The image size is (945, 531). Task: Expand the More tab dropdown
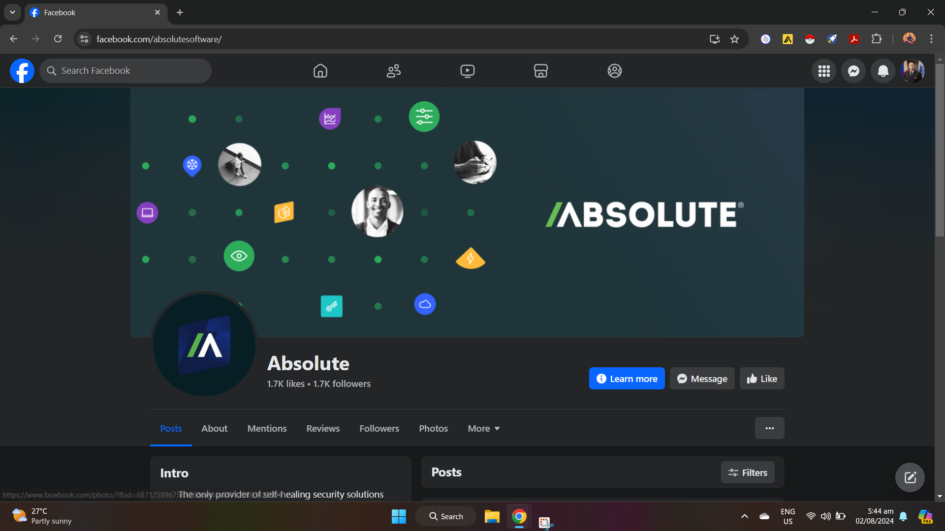483,428
